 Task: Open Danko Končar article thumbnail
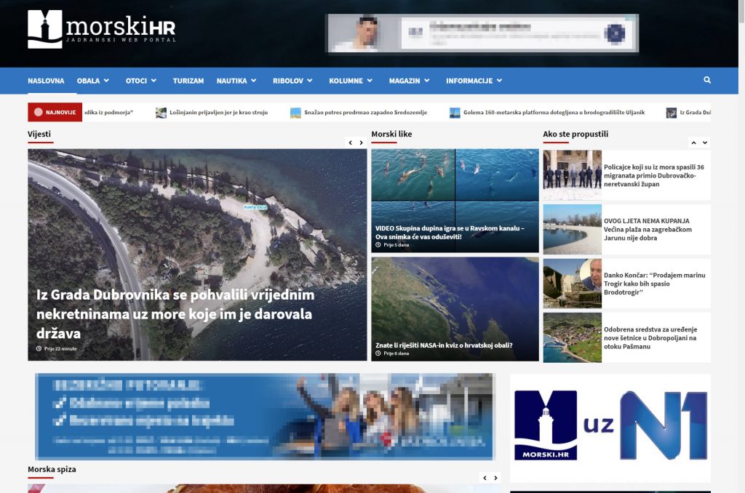pos(572,284)
